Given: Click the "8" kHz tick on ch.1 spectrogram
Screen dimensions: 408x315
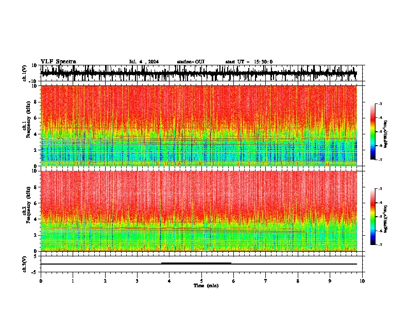Looking at the screenshot, I should [x=36, y=102].
